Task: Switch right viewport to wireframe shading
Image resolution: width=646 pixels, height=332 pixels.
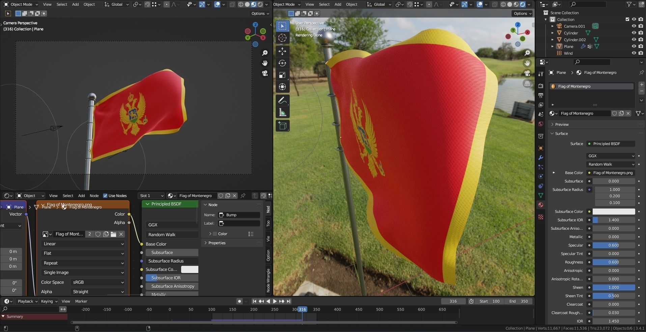Action: point(503,4)
